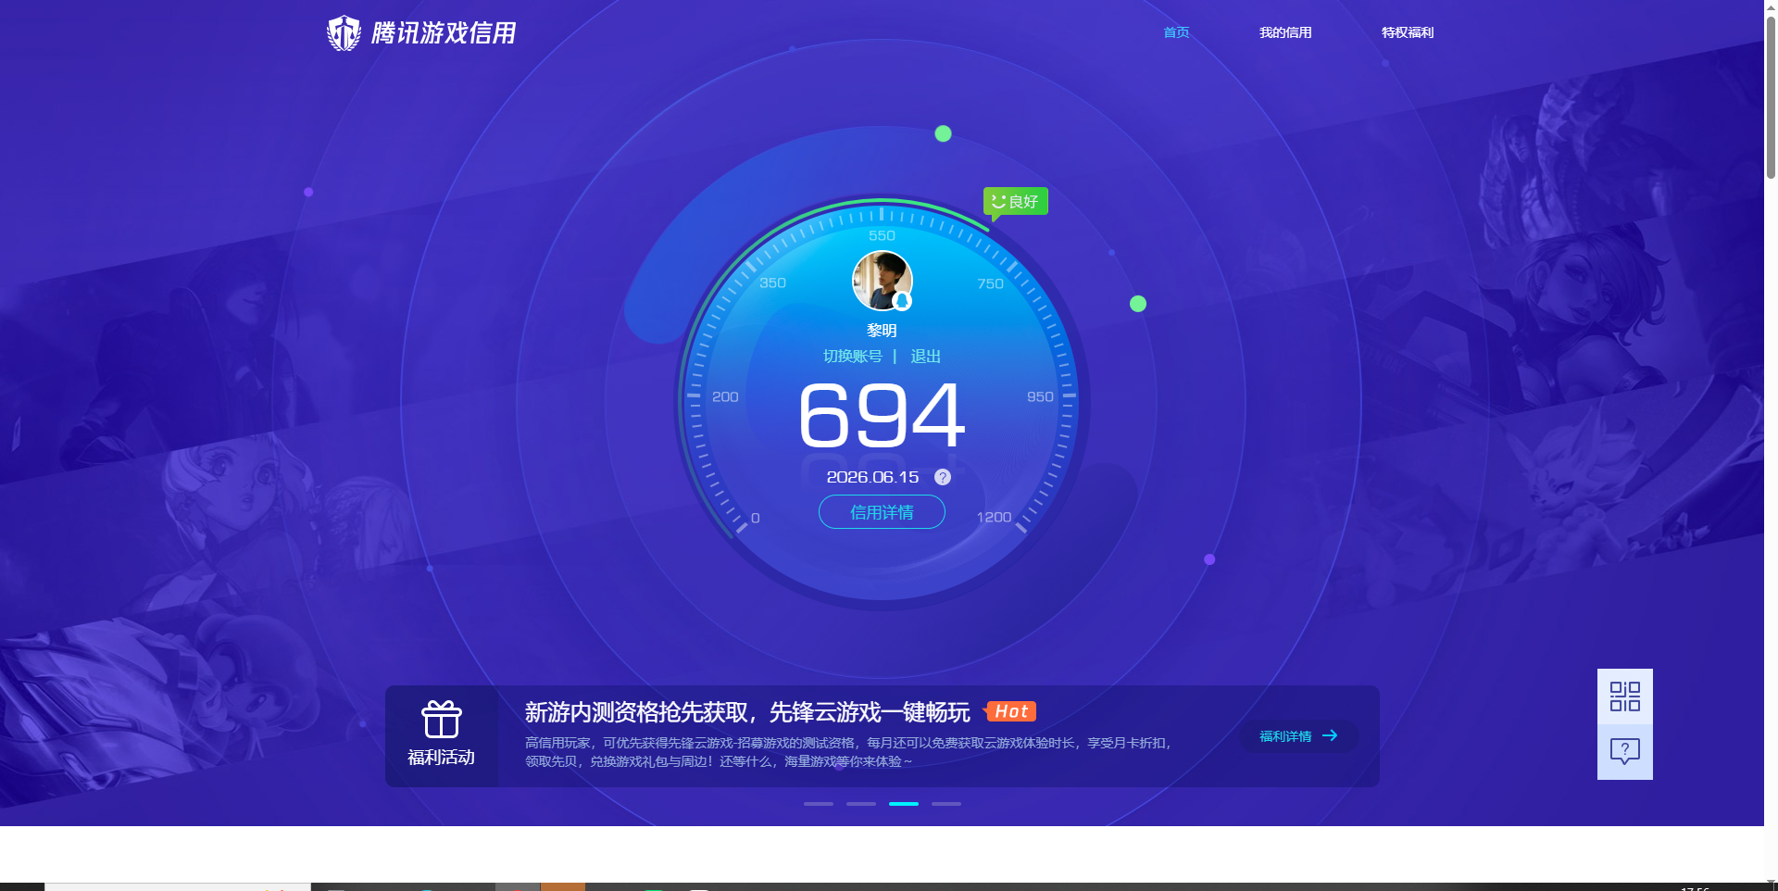
Task: Select the second banner carousel indicator
Action: click(861, 804)
